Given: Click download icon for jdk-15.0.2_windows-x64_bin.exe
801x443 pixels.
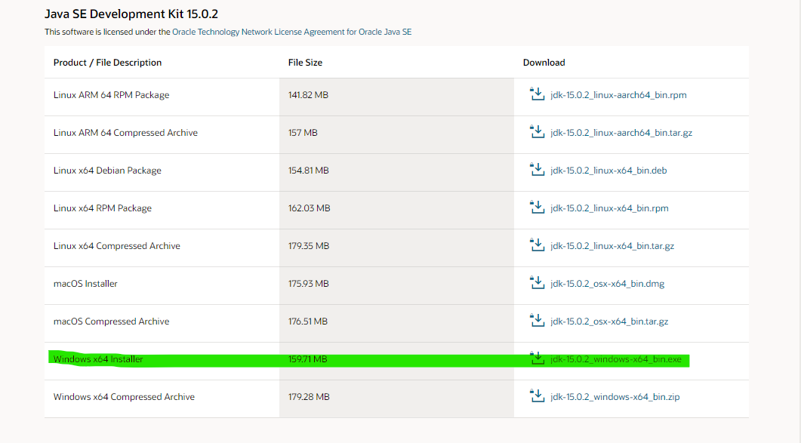Looking at the screenshot, I should 537,358.
